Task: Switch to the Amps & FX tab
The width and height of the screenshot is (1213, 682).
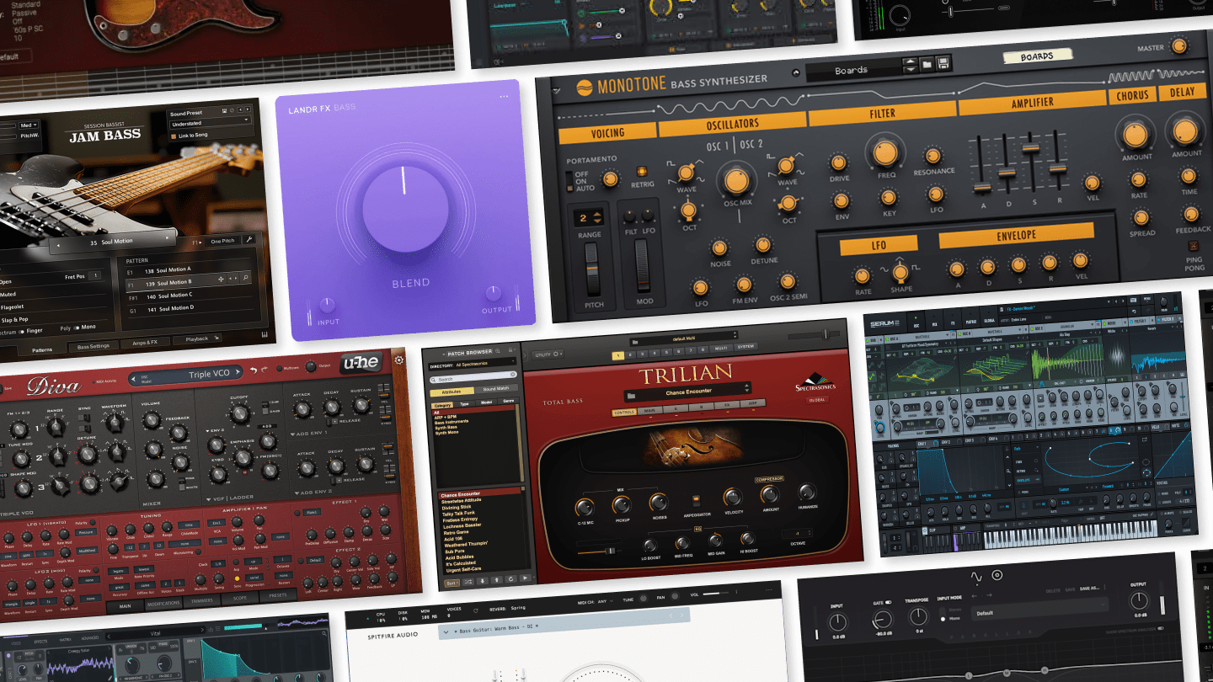Action: (x=145, y=341)
